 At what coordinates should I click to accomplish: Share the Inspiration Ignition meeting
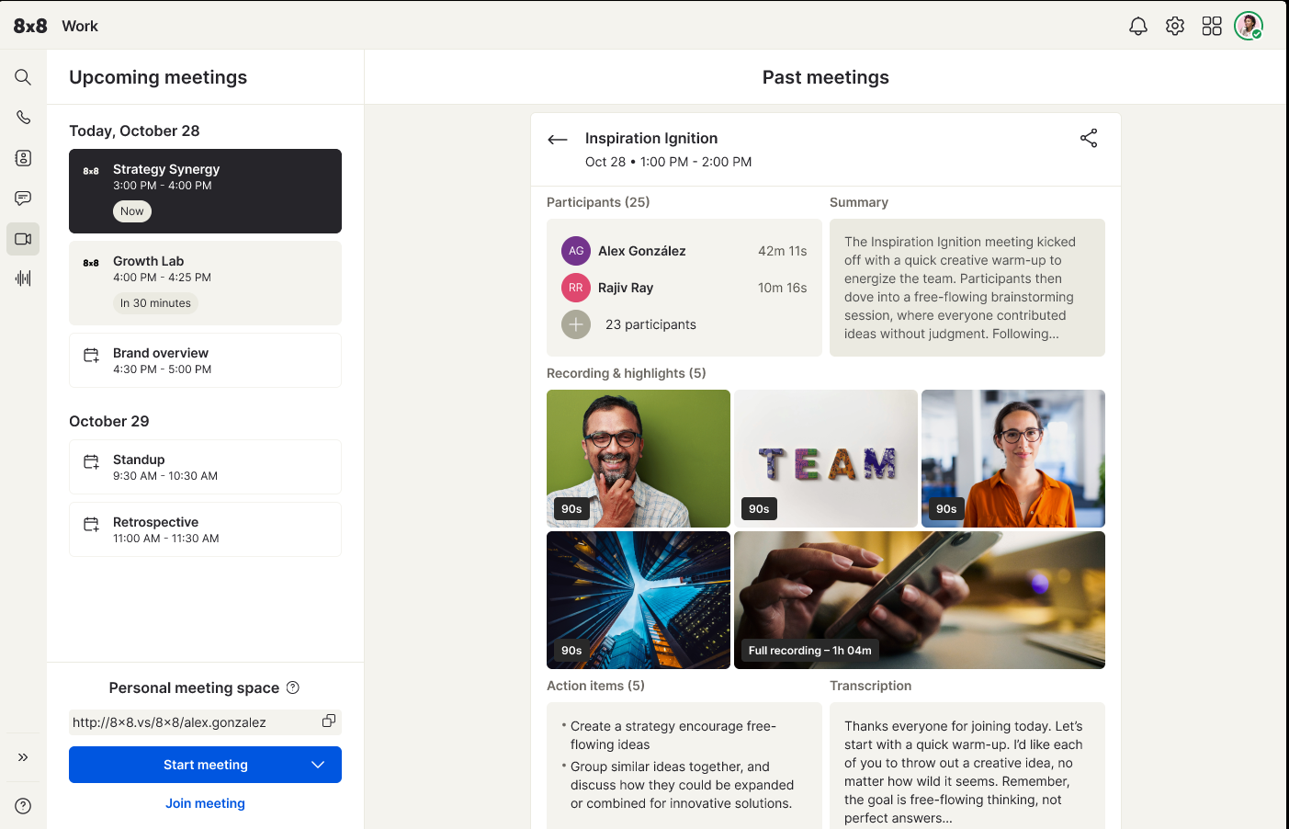pos(1089,139)
